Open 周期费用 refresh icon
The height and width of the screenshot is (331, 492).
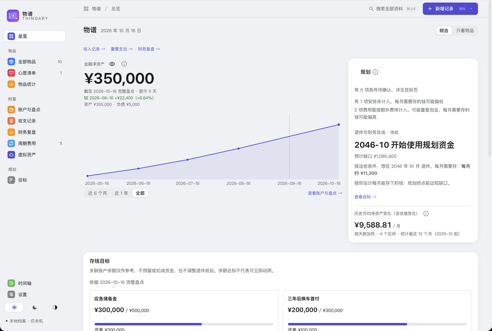point(11,144)
